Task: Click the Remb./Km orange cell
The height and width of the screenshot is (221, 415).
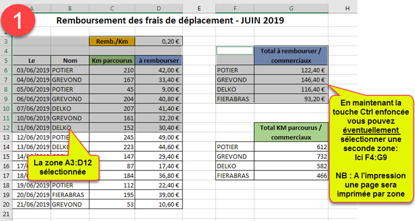Action: click(112, 41)
